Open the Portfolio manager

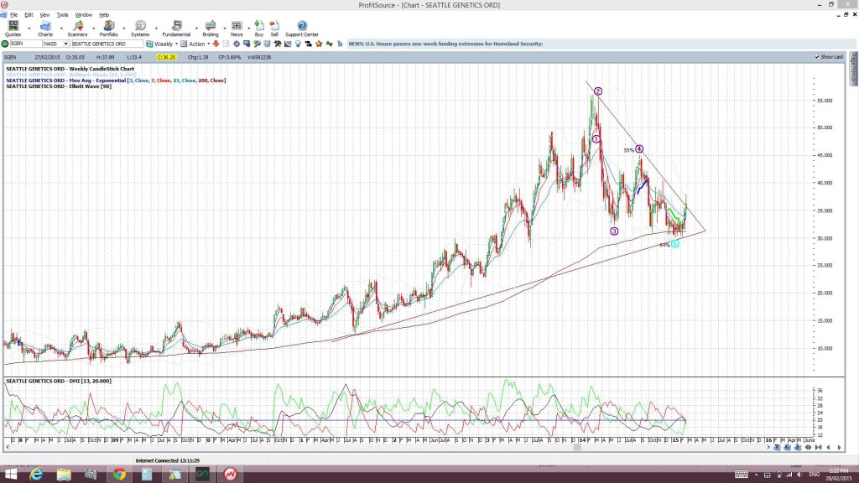pos(108,29)
